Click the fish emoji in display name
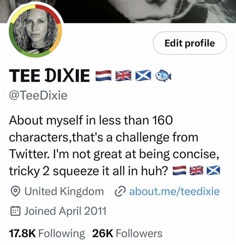The width and height of the screenshot is (236, 245). coord(163,75)
